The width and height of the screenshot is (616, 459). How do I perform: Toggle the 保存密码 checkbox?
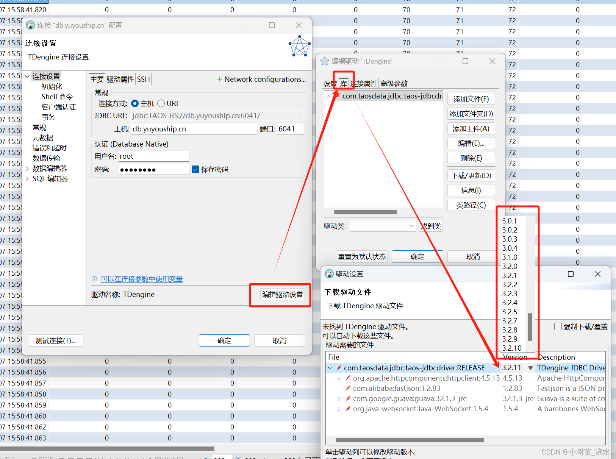click(x=195, y=169)
